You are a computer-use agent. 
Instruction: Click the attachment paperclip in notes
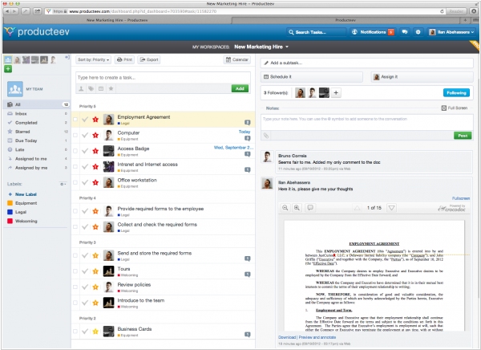266,136
